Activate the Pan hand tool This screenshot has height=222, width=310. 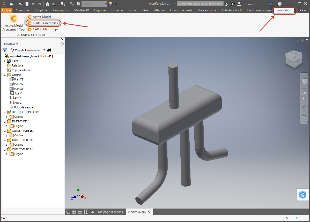[x=304, y=92]
